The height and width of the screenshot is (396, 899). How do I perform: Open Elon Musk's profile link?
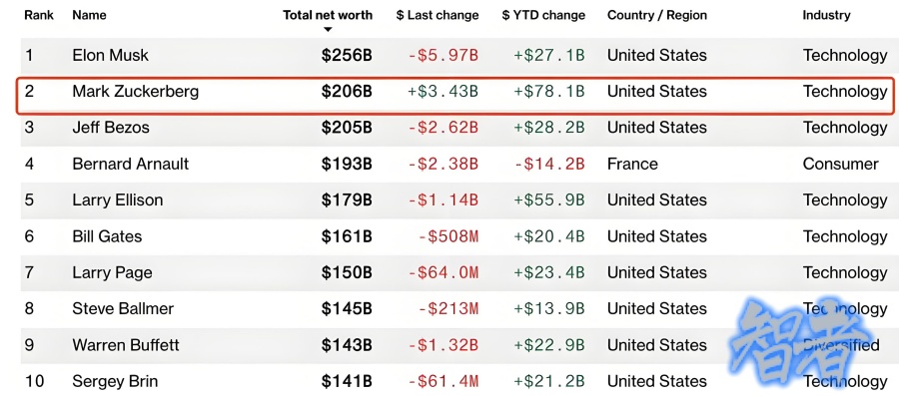tap(110, 55)
